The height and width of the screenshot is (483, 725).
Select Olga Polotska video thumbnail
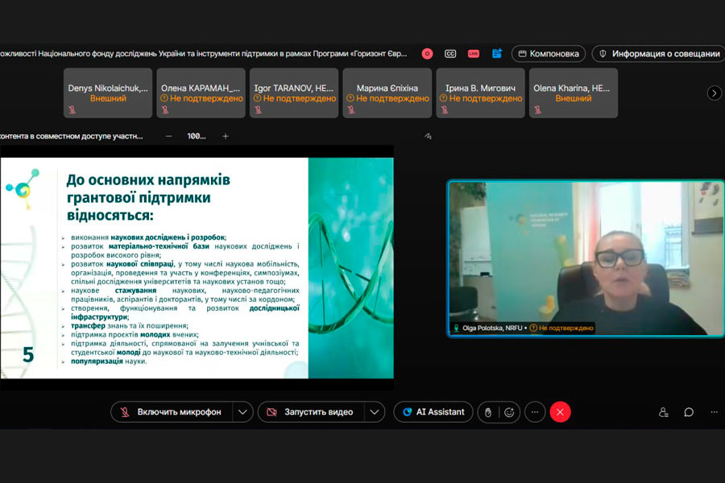[574, 258]
